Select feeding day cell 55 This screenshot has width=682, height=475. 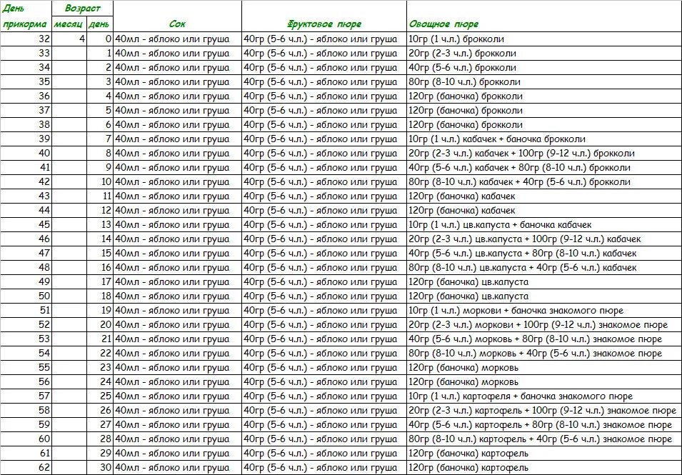[26, 368]
